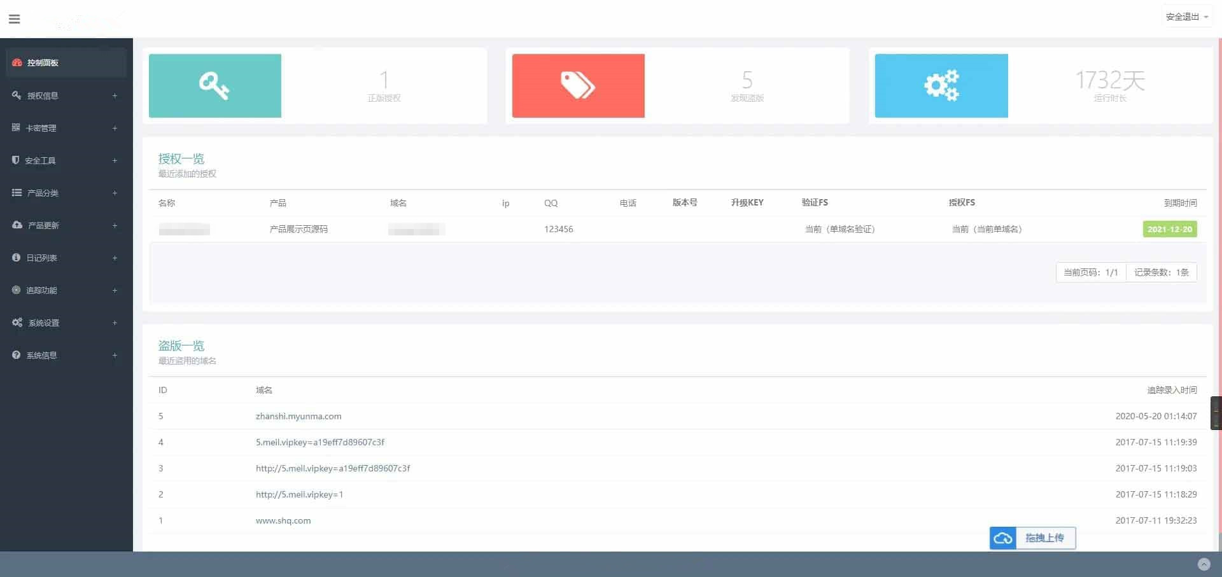Open 产品分类 sidebar menu item
This screenshot has height=577, width=1222.
pos(66,193)
